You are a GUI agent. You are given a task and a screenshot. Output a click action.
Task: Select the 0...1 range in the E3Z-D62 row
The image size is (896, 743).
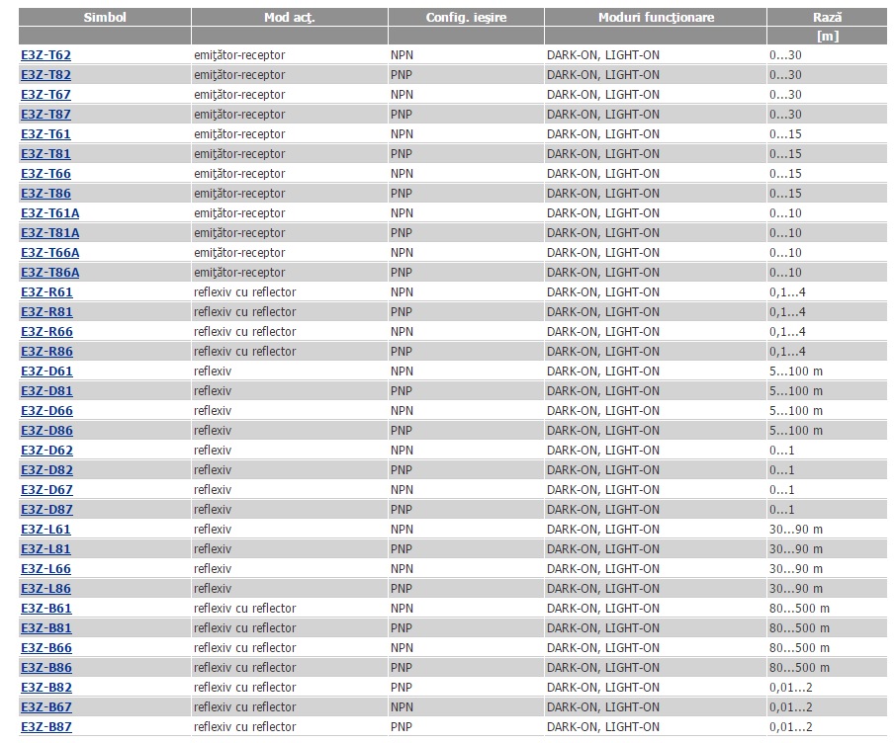[781, 451]
